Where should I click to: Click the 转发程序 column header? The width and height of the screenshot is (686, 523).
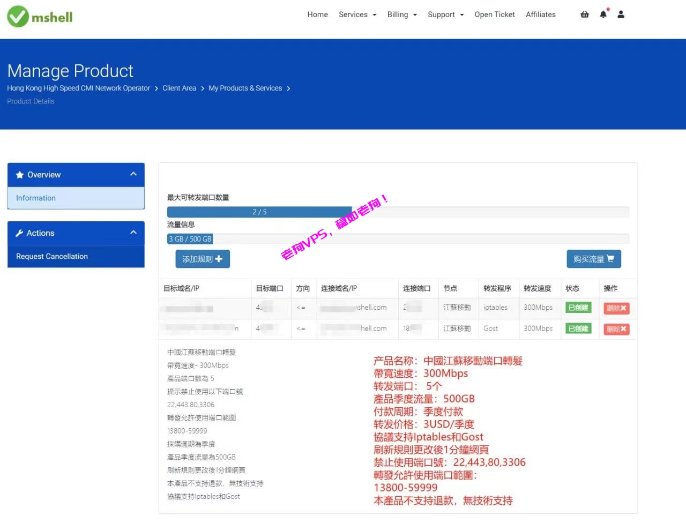[497, 288]
